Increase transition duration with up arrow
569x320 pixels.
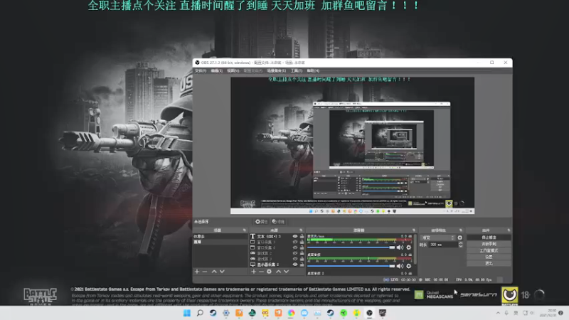click(460, 243)
